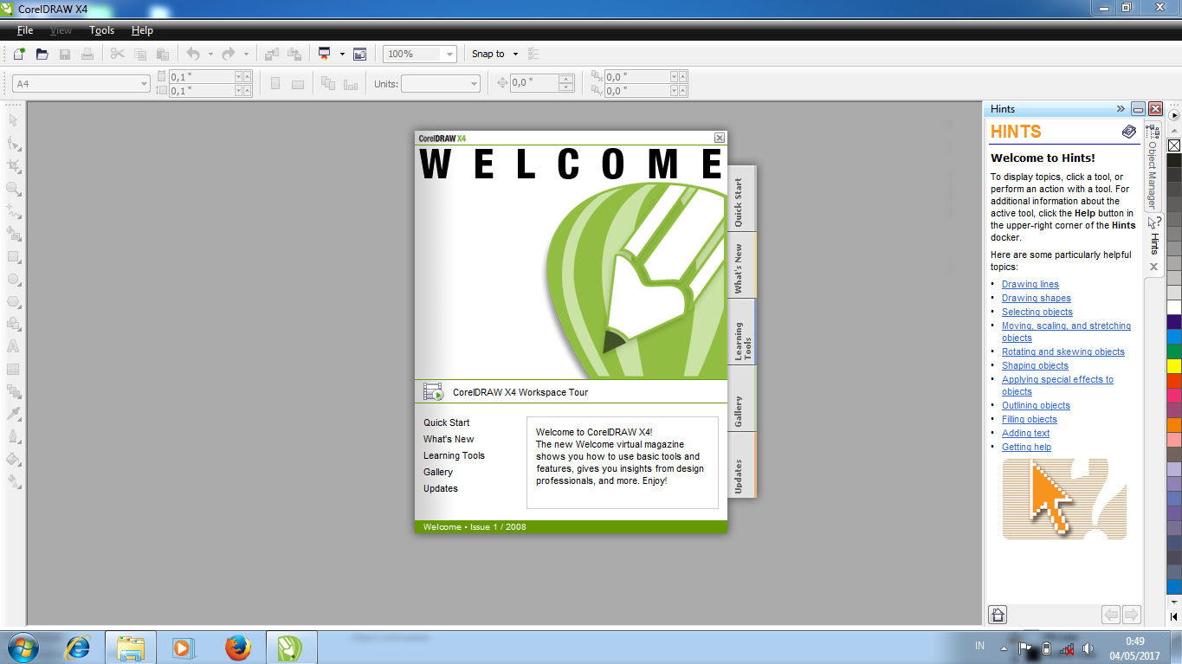The height and width of the screenshot is (664, 1182).
Task: Click the Redo arrow icon
Action: pos(229,54)
